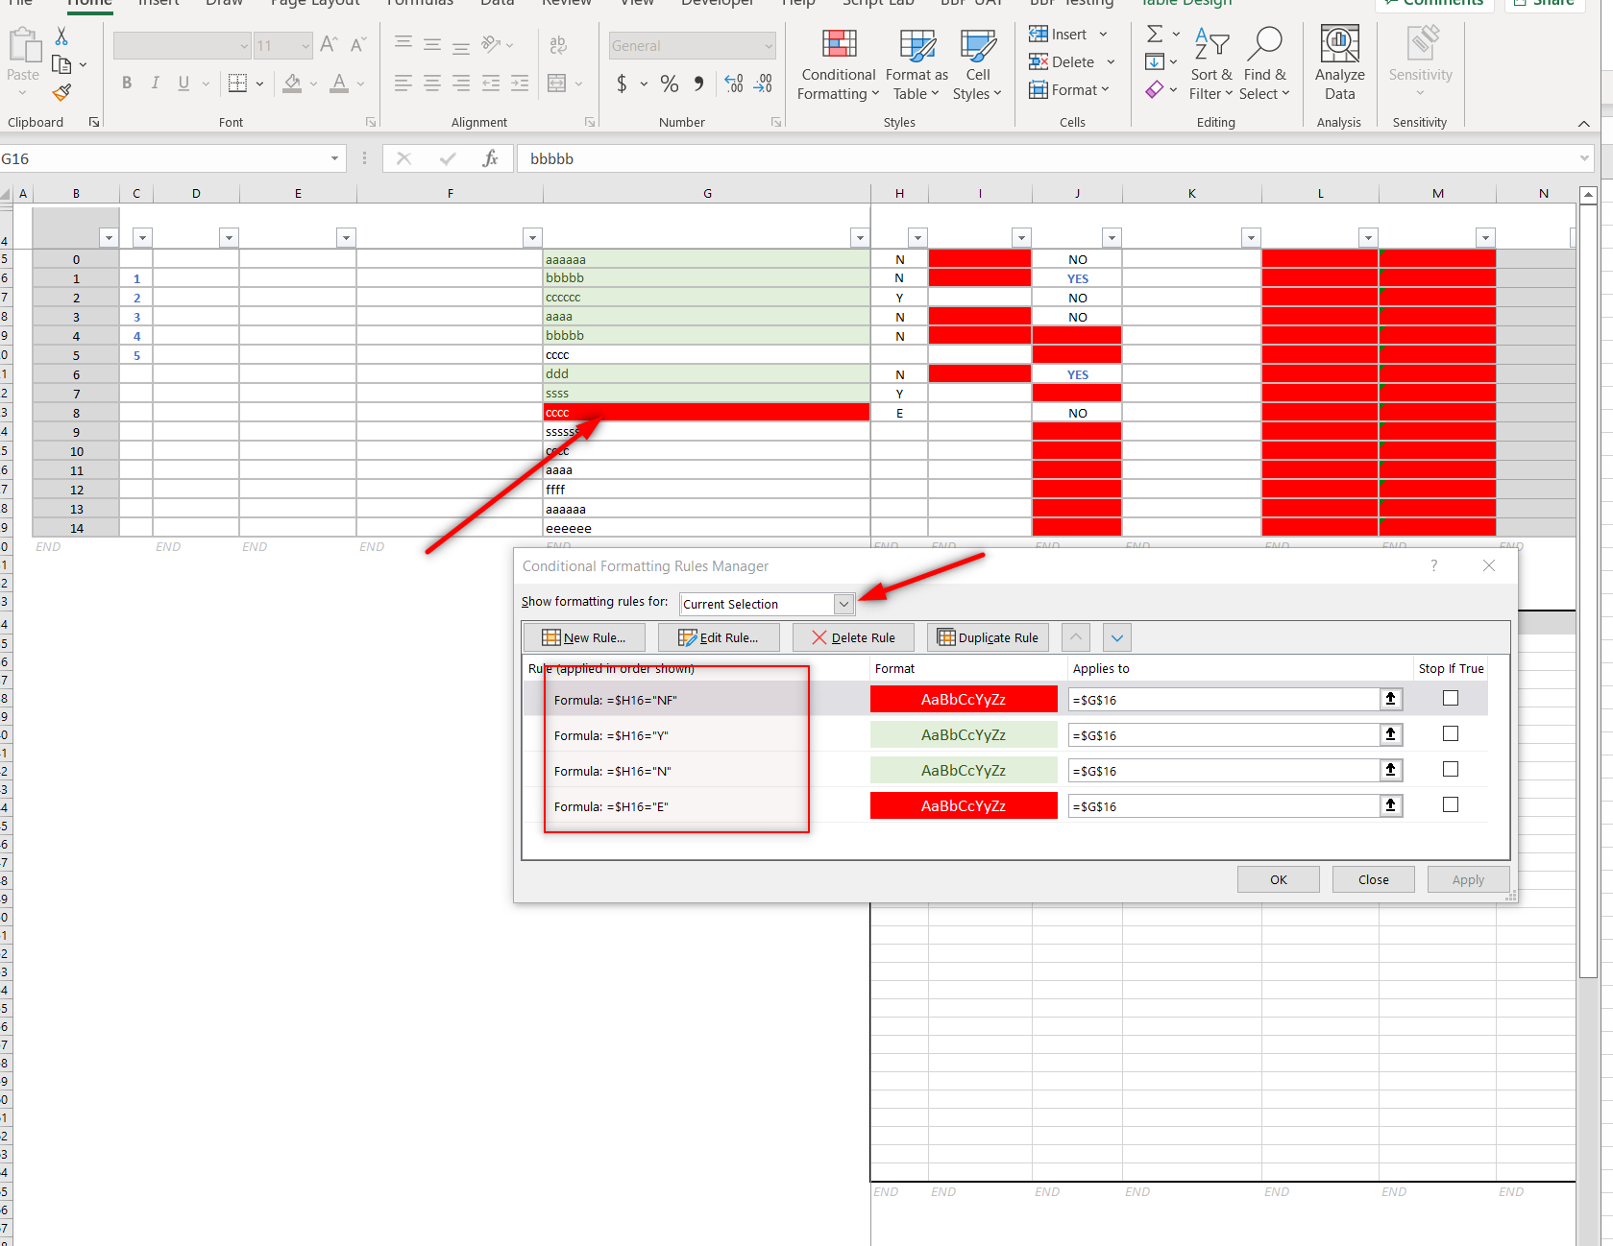Toggle italic formatting

(x=155, y=83)
